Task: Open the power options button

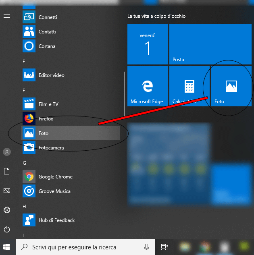Action: coord(7,229)
